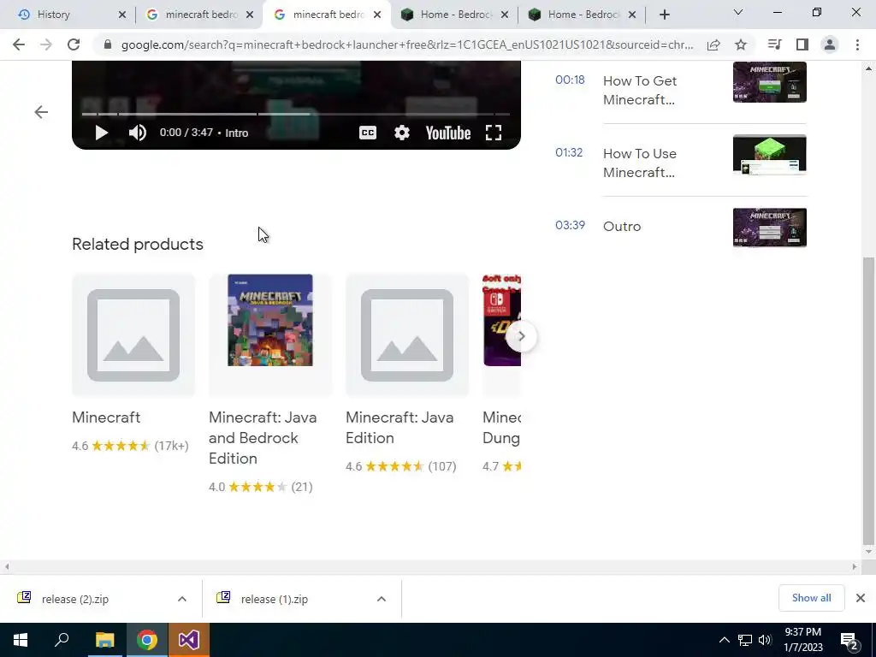This screenshot has height=657, width=876.
Task: Expand options for release (2).zip download
Action: pyautogui.click(x=182, y=599)
